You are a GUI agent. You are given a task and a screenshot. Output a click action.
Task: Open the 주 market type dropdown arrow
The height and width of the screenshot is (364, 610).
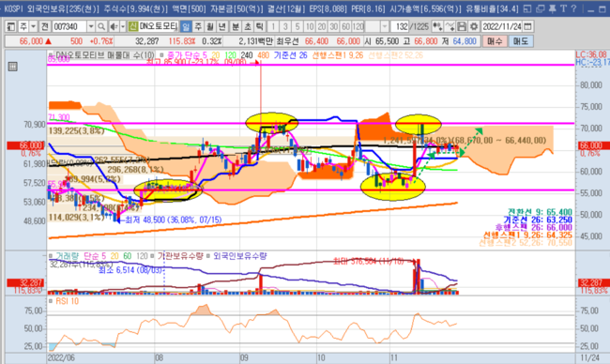click(33, 26)
